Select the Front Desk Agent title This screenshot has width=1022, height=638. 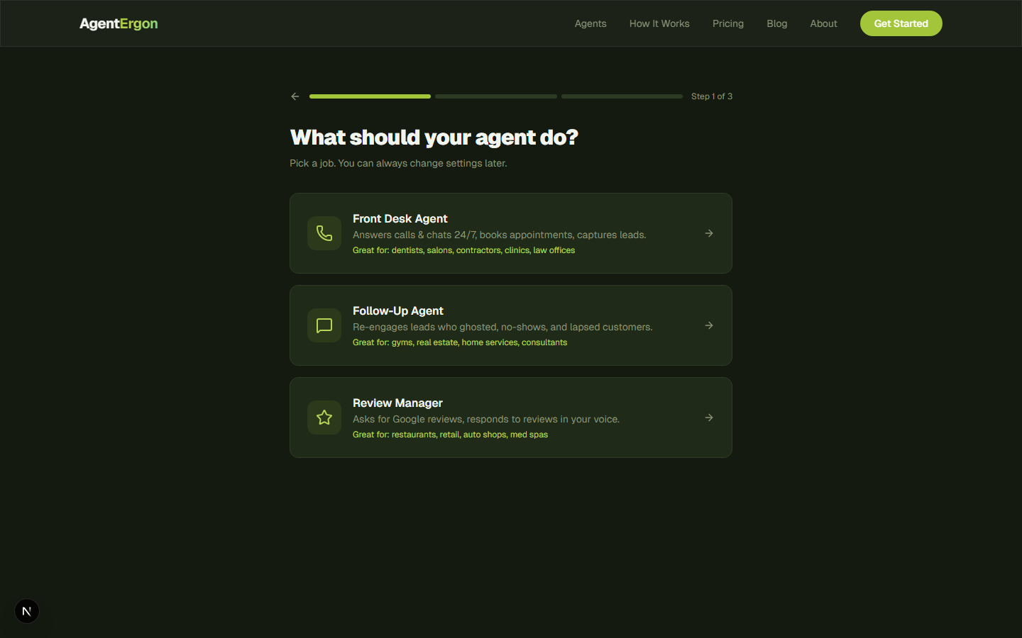pos(400,218)
